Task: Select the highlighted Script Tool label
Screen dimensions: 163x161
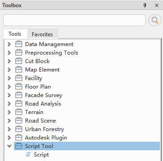Action: [x=39, y=146]
